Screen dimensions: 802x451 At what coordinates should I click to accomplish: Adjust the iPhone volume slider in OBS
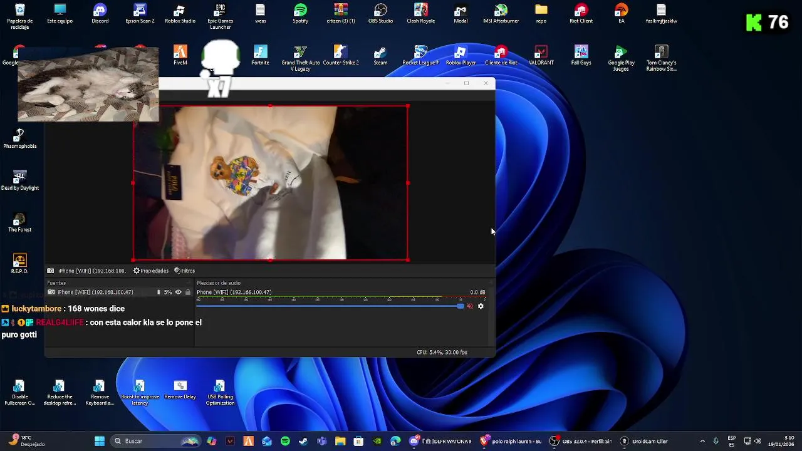[x=331, y=306]
